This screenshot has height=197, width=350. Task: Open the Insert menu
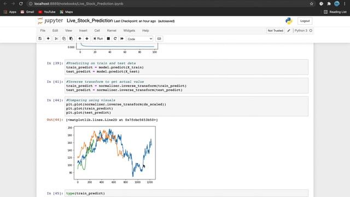[83, 31]
